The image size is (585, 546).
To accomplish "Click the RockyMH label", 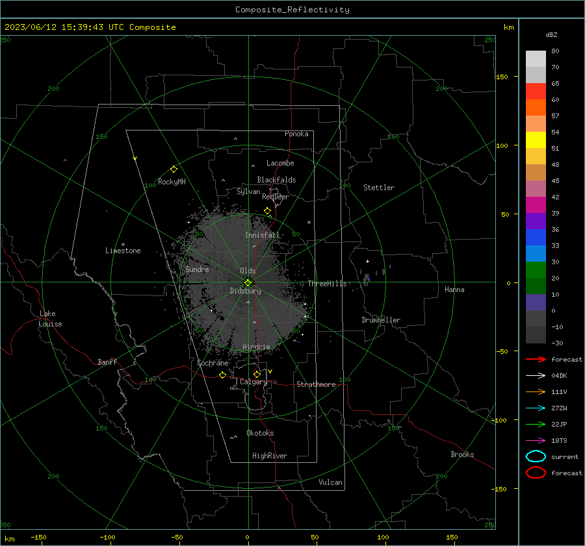I will pos(172,182).
